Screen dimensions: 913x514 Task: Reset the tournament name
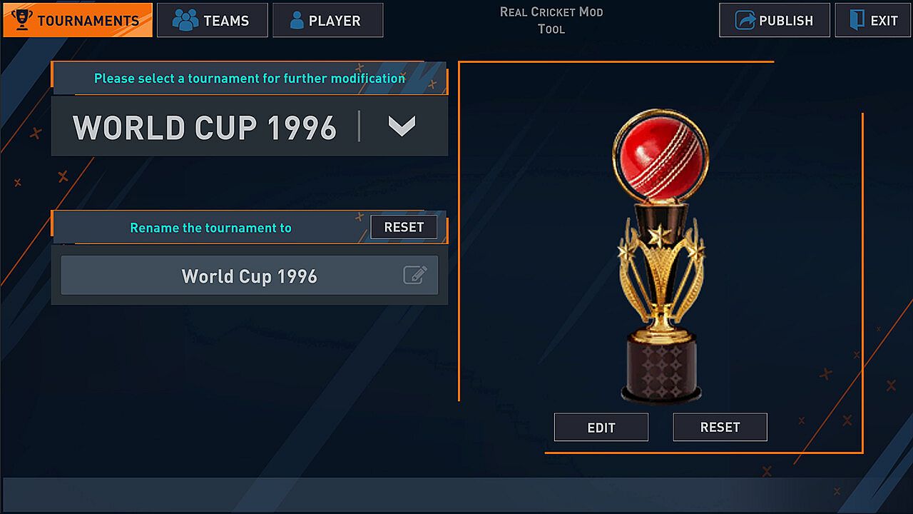pos(404,227)
